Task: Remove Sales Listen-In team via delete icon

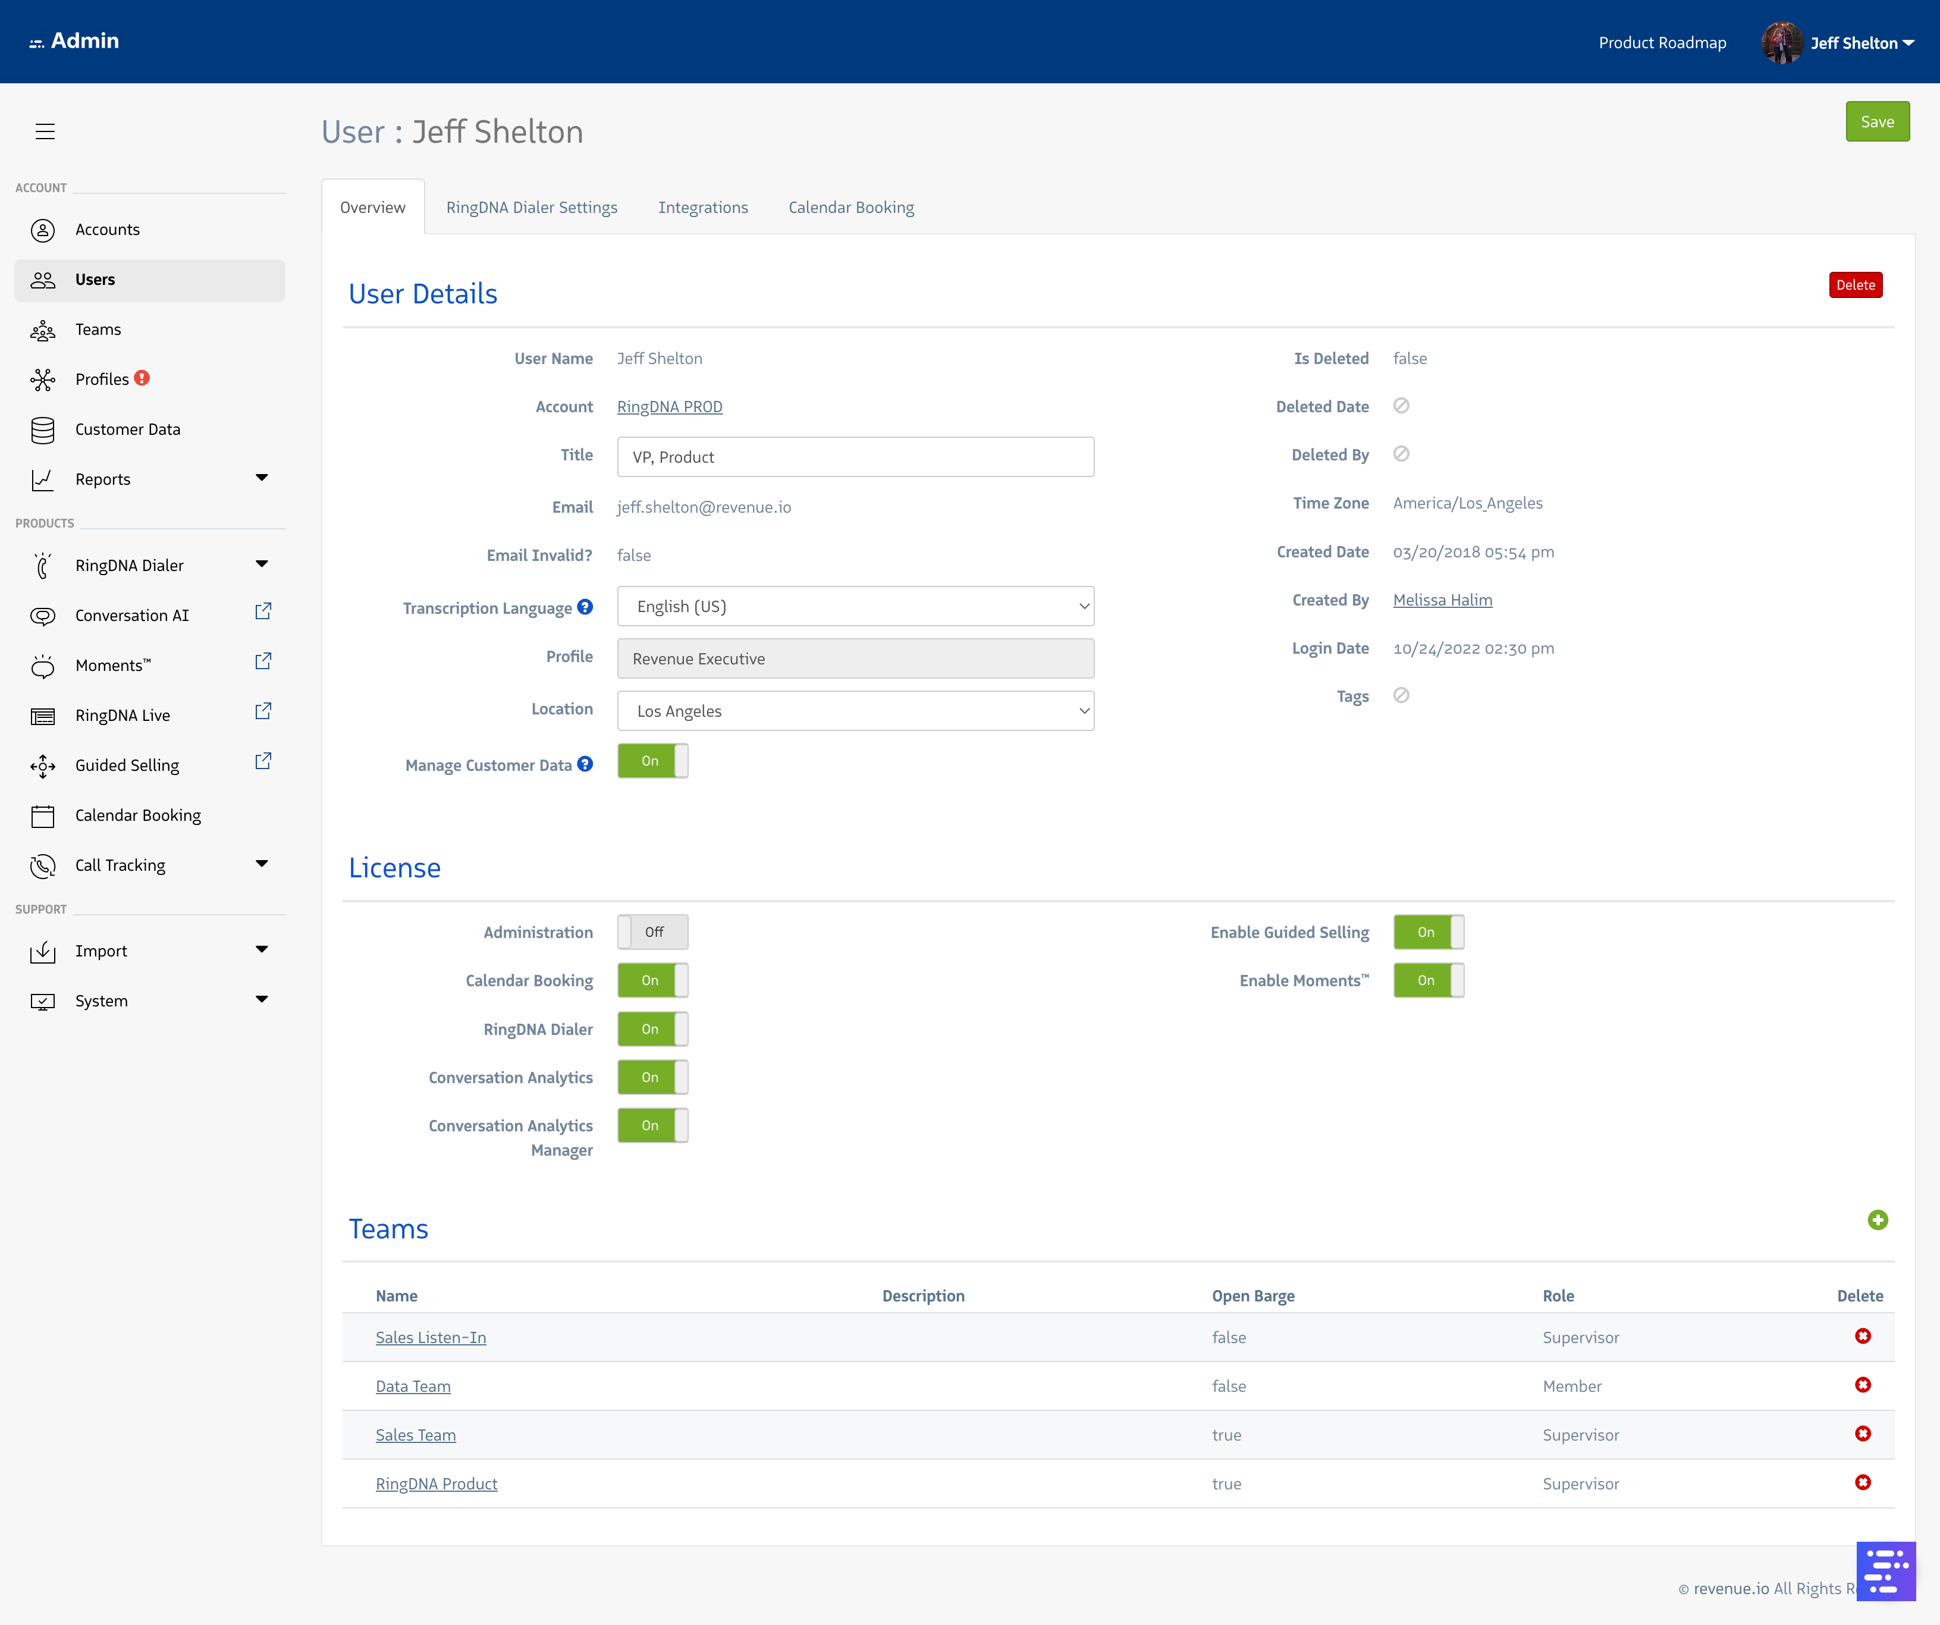Action: coord(1863,1336)
